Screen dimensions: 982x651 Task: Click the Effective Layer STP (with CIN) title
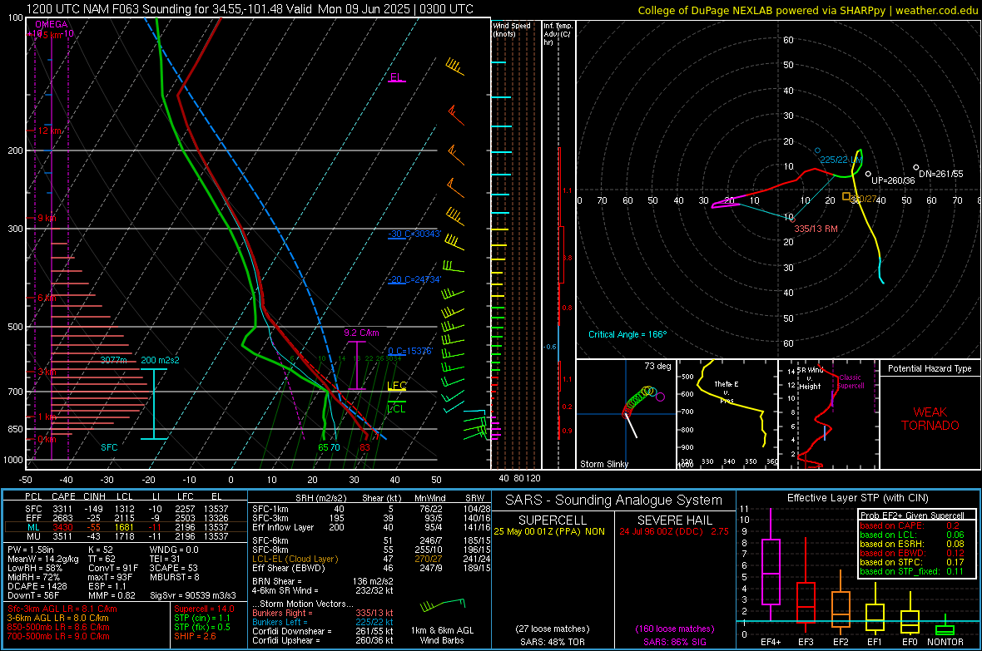858,498
